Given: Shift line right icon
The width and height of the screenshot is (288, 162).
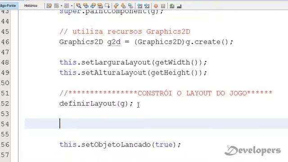Looking at the screenshot, I should (x=147, y=6).
